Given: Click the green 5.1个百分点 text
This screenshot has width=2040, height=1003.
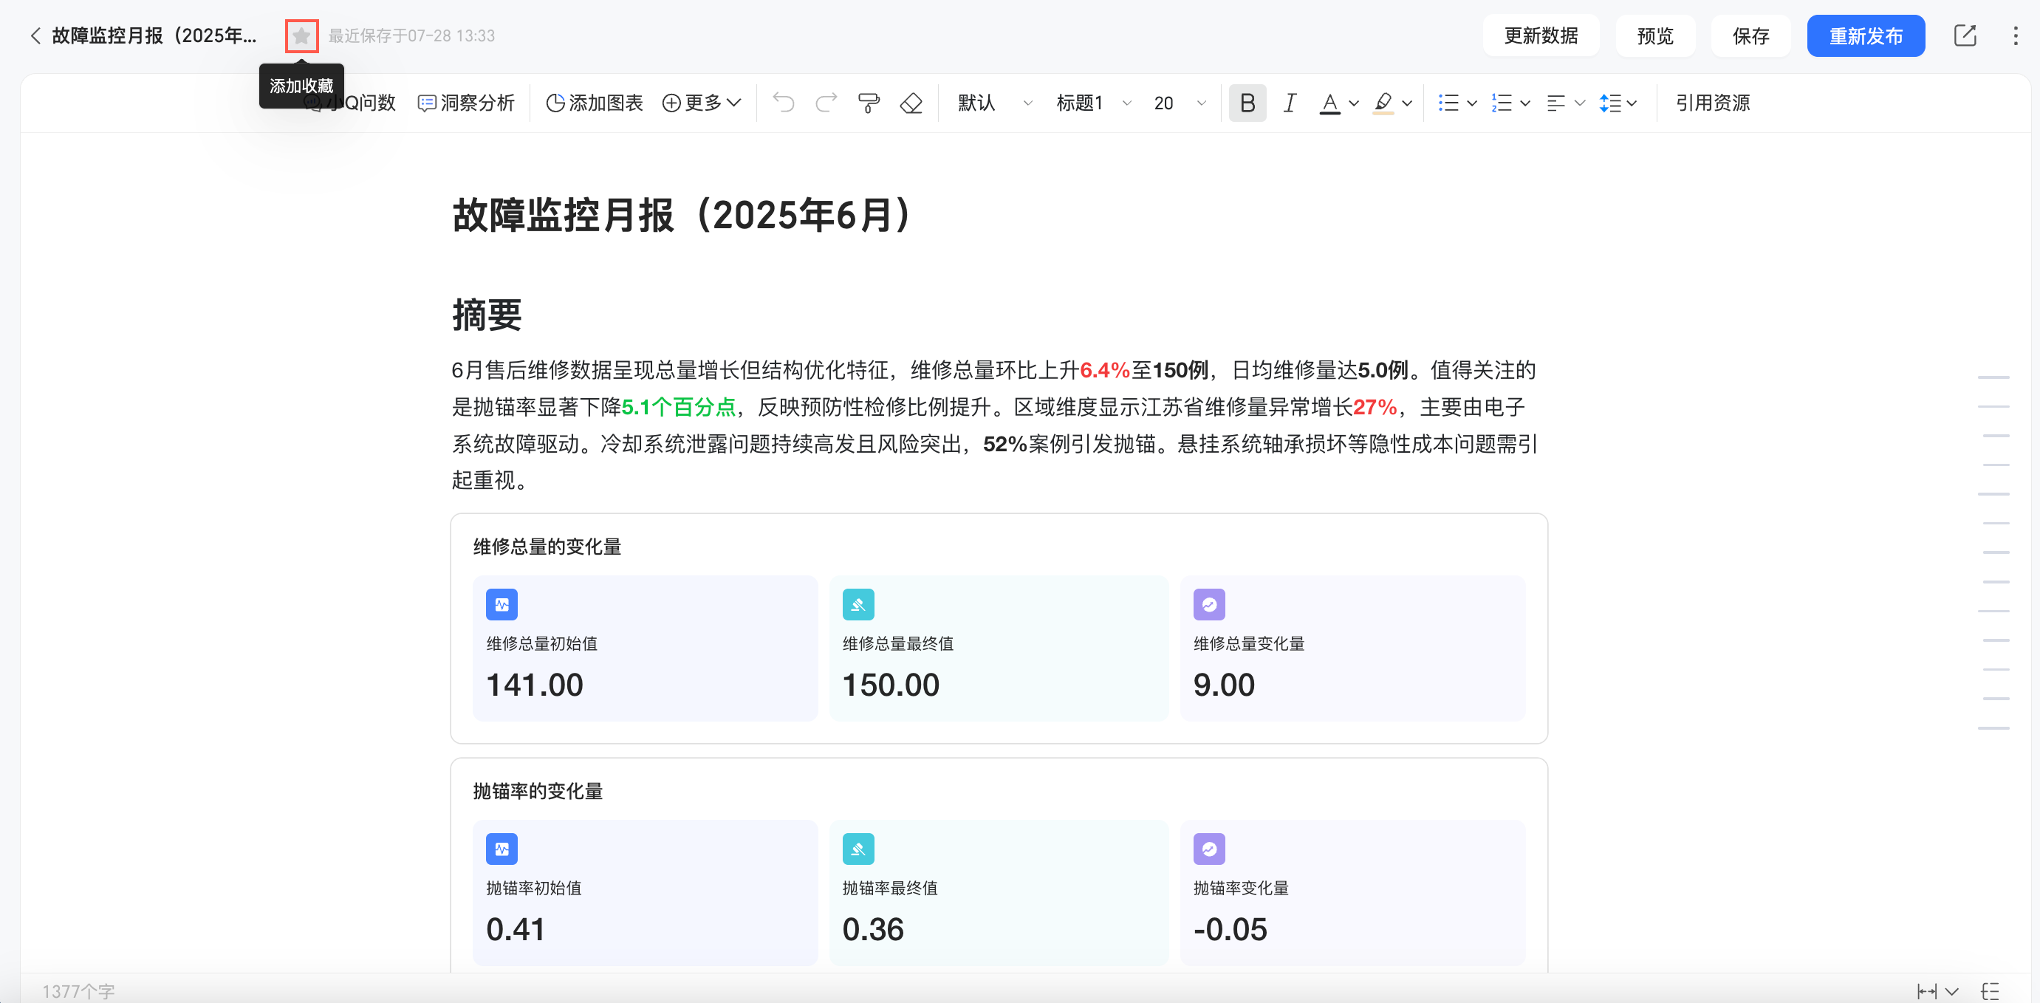Looking at the screenshot, I should [x=679, y=407].
